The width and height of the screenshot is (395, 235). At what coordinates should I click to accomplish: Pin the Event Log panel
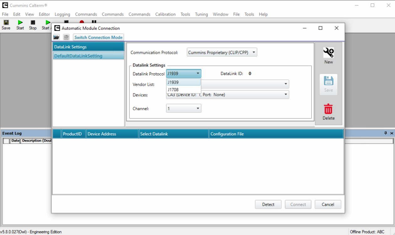pos(386,133)
